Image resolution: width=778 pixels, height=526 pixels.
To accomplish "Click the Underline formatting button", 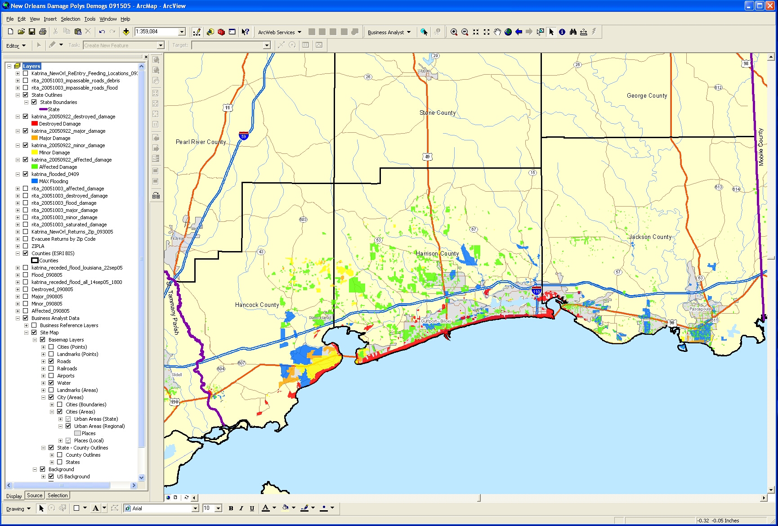I will (252, 508).
